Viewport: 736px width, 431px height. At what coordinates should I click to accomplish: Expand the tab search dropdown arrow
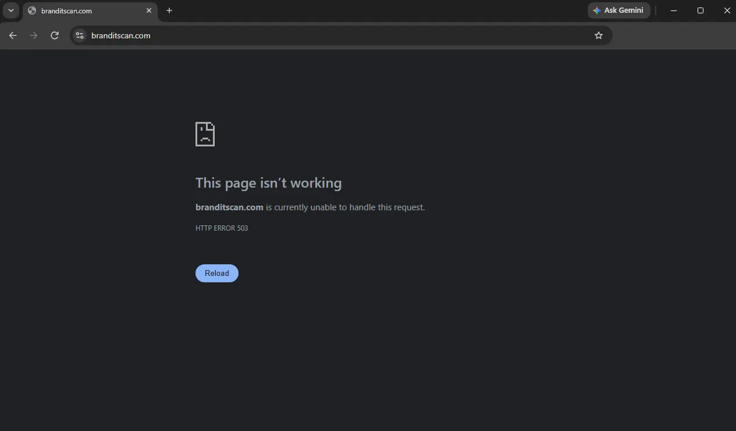pos(10,10)
